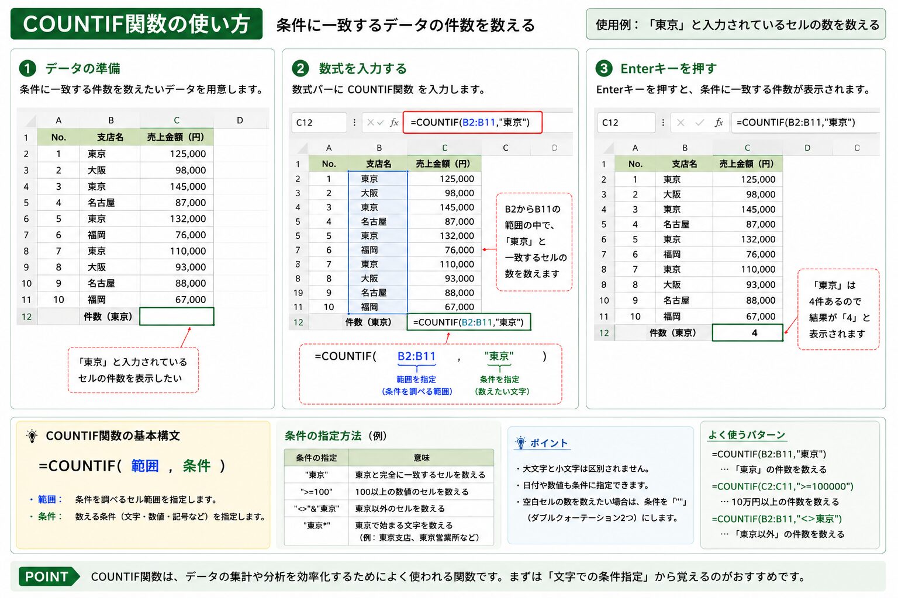Click the empty green-bordered C12 cell in step 1
Image resolution: width=898 pixels, height=598 pixels.
point(177,317)
